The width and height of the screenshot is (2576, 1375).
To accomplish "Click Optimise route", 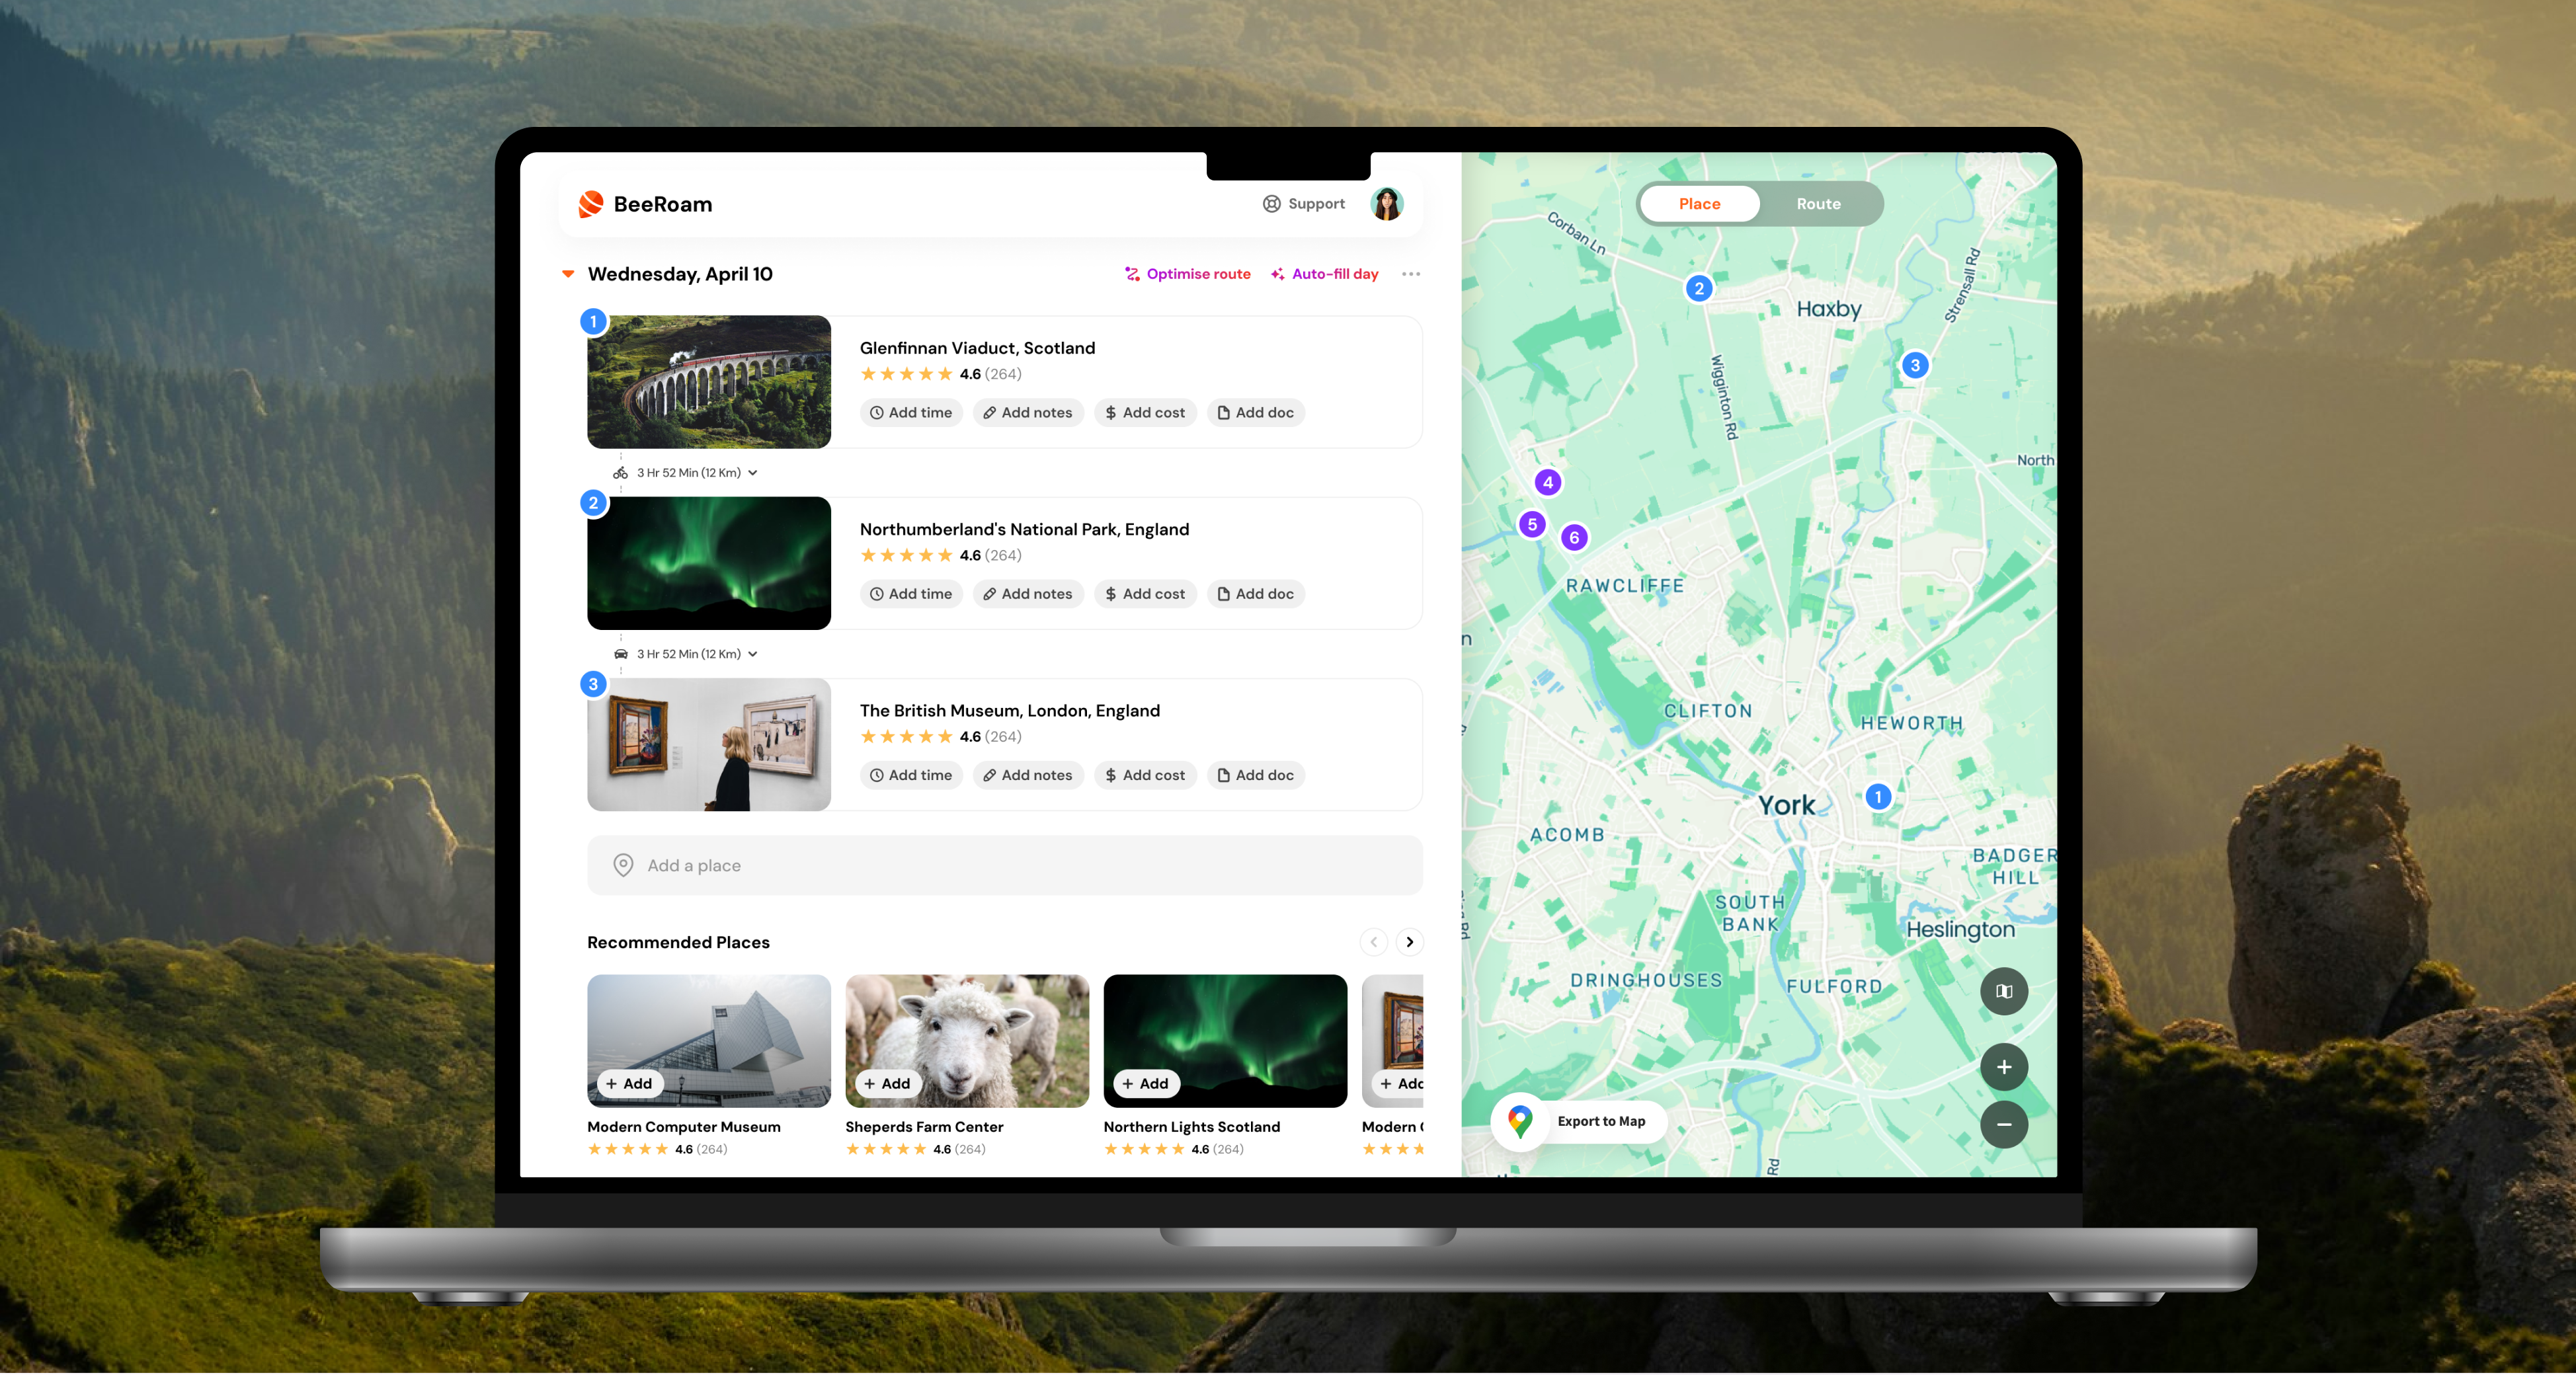I will pos(1187,274).
